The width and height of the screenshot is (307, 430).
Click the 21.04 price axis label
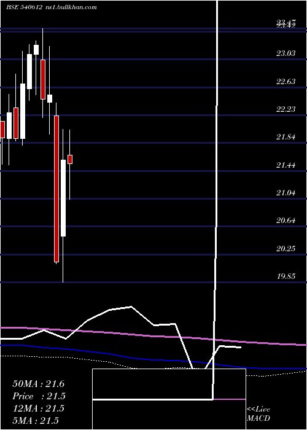coord(286,192)
